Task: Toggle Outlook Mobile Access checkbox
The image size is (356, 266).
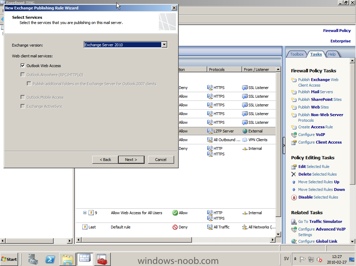Action: (23, 97)
